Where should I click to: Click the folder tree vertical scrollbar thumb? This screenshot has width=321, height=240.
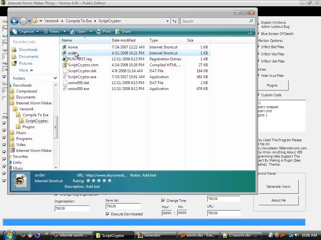[55, 127]
